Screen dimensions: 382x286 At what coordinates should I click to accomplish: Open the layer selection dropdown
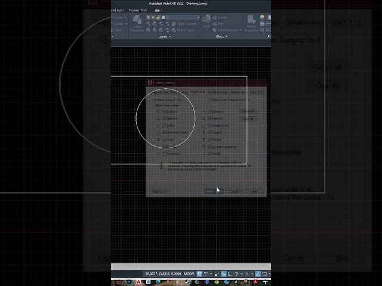click(198, 17)
